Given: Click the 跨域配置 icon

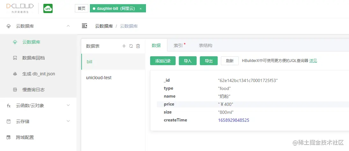Looking at the screenshot, I should tap(9, 137).
